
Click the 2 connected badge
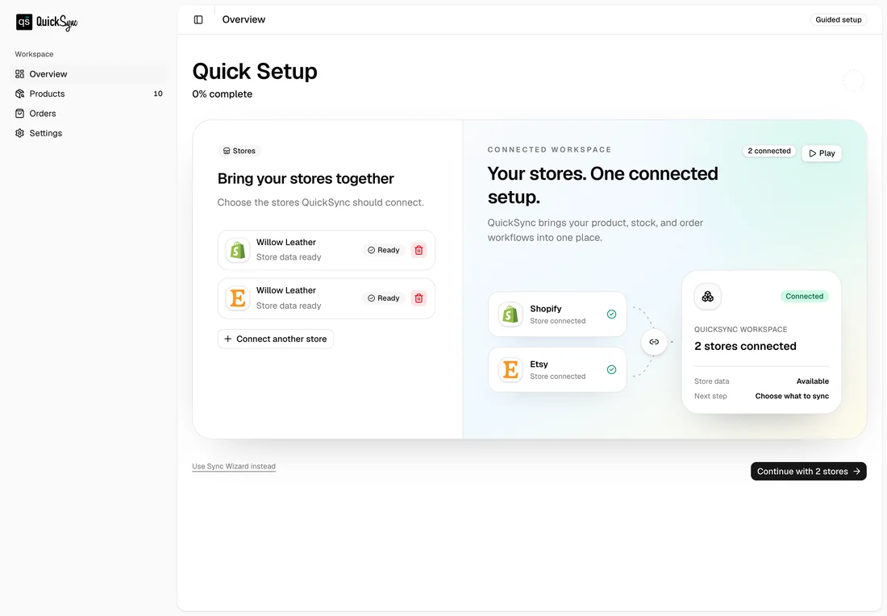(769, 151)
